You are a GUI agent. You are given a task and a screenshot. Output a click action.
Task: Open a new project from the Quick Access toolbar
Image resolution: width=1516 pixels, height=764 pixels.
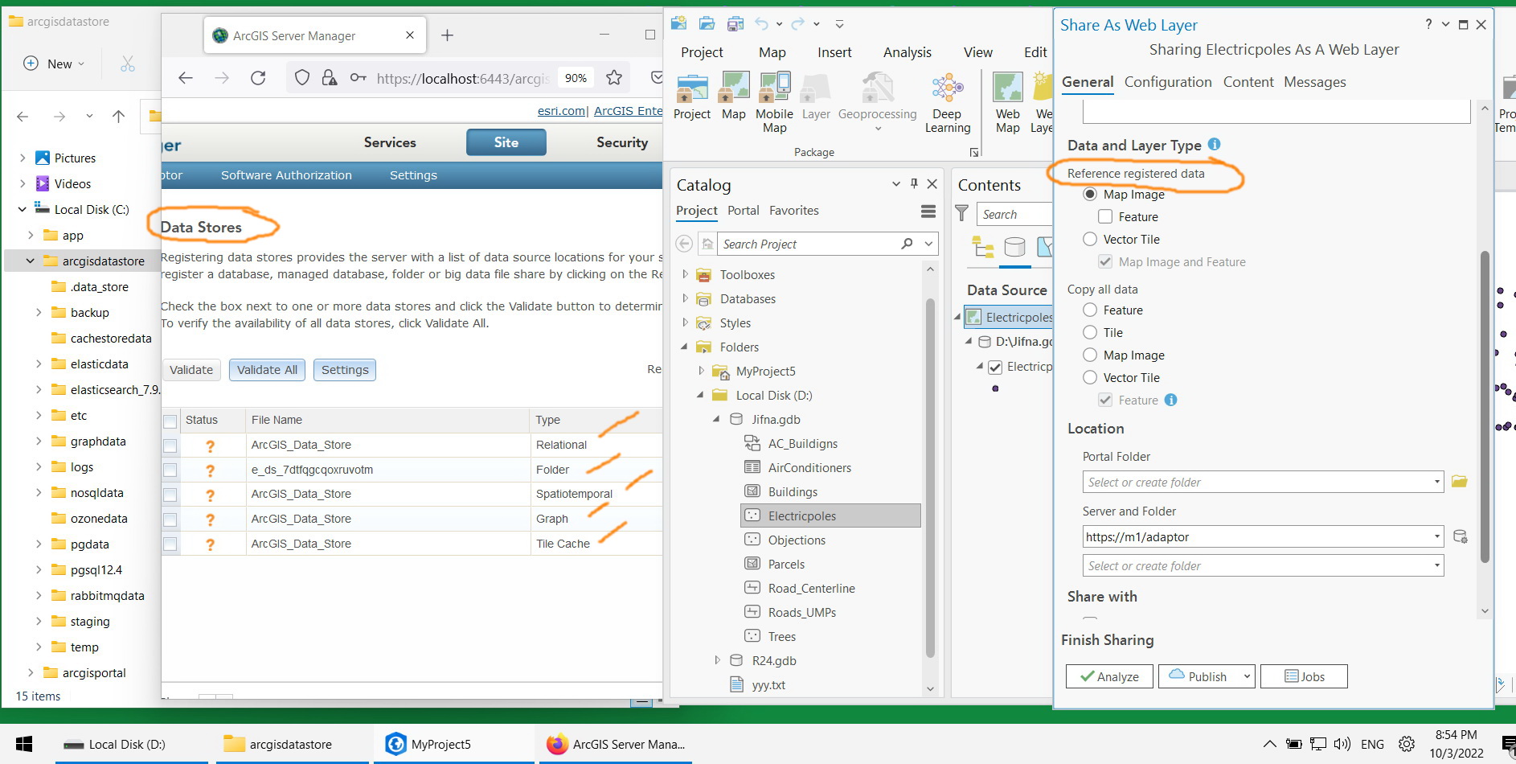[679, 23]
